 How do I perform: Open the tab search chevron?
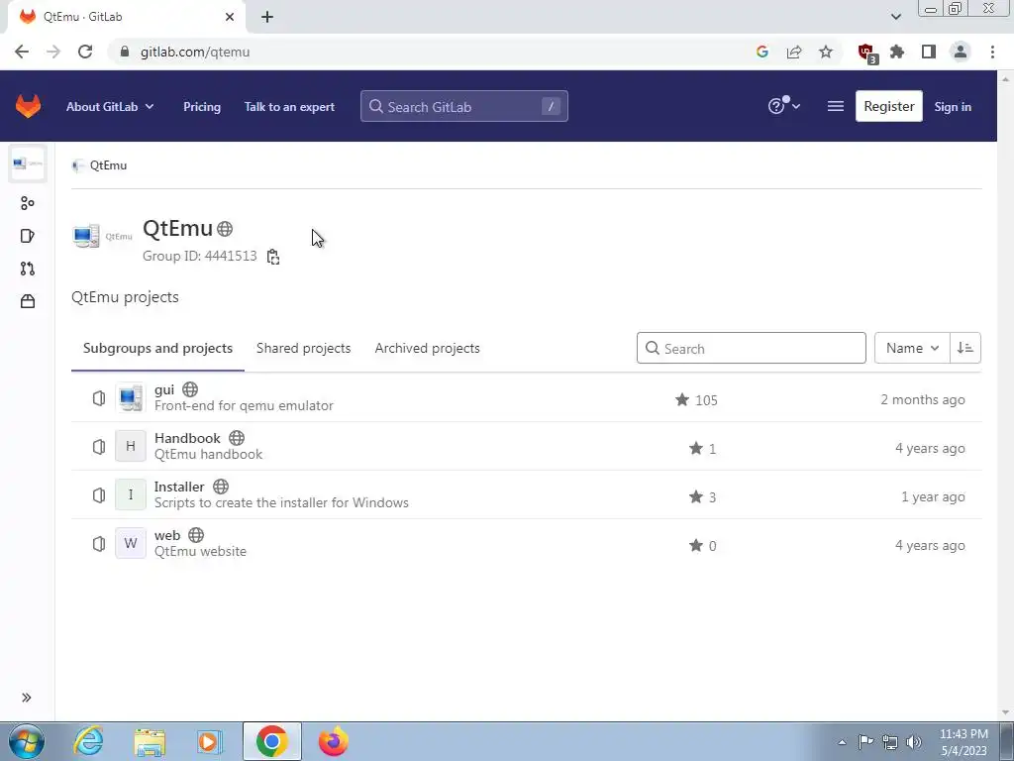pos(895,17)
